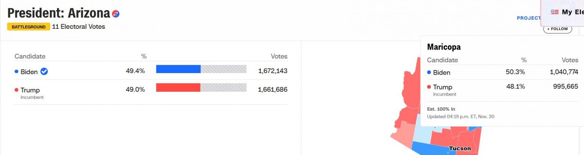Click the Candidate header in the statewide table
This screenshot has width=584, height=155.
(x=30, y=56)
